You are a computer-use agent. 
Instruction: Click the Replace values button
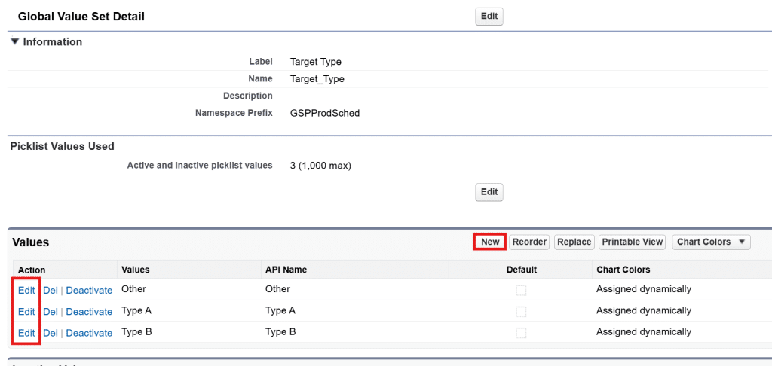(x=574, y=242)
